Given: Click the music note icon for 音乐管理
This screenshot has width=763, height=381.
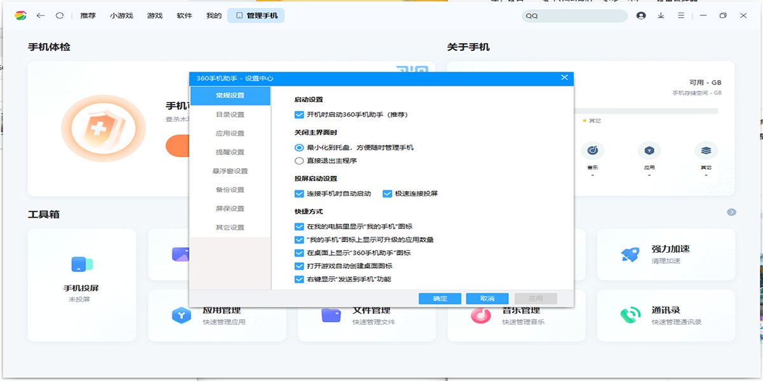Looking at the screenshot, I should point(481,315).
